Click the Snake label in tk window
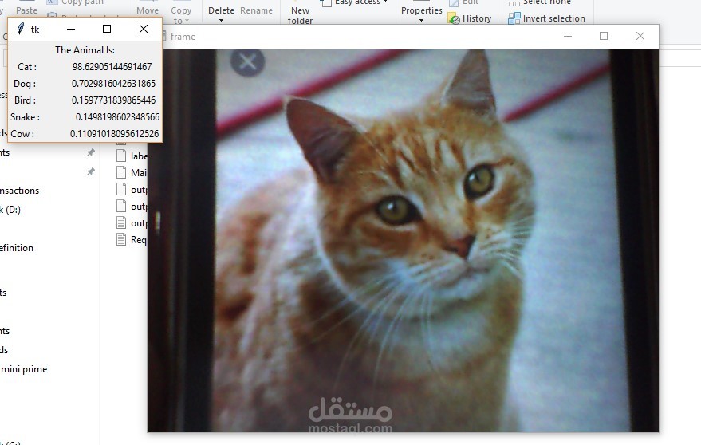This screenshot has height=445, width=701. tap(25, 117)
